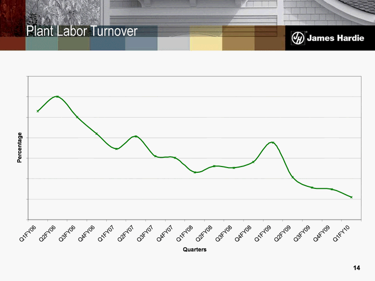The image size is (375, 281).
Task: Click the slide page number 14
Action: tap(356, 267)
